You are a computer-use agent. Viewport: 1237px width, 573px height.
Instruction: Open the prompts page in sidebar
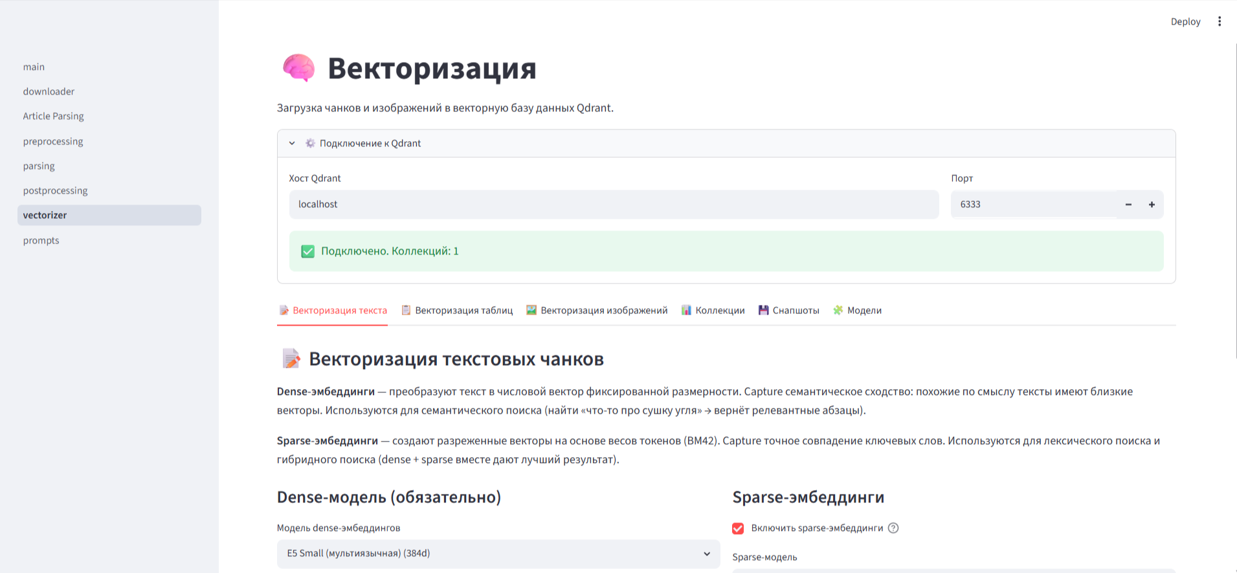109,240
